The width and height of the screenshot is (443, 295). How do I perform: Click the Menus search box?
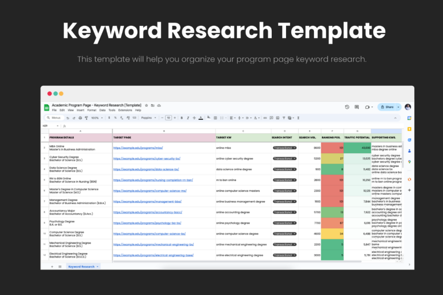coord(54,118)
